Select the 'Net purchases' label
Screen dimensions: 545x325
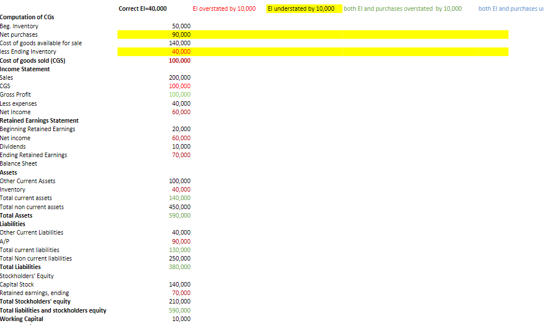pyautogui.click(x=19, y=34)
